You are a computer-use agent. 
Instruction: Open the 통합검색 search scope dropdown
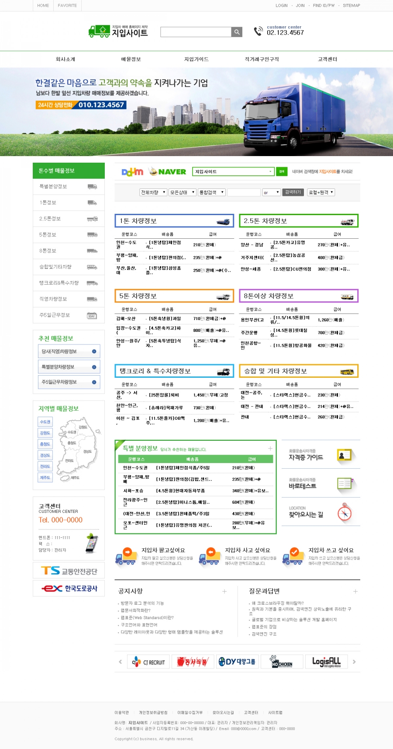point(211,192)
